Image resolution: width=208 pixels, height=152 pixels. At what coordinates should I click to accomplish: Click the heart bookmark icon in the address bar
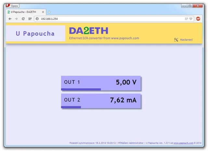191,19
